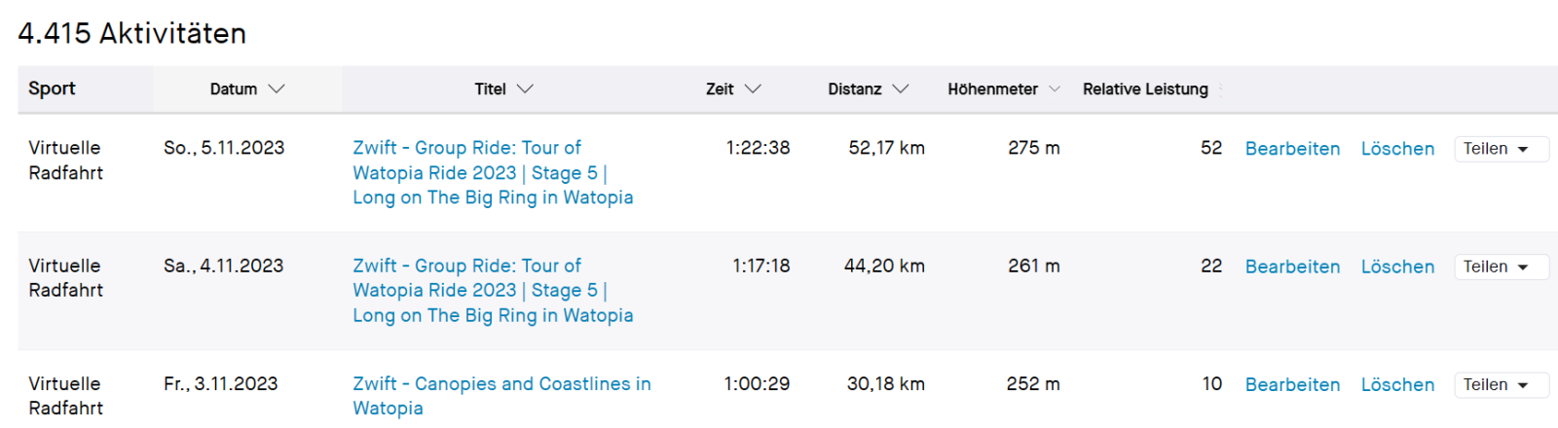Sort activities by Datum column chevron
The image size is (1558, 428).
click(277, 89)
